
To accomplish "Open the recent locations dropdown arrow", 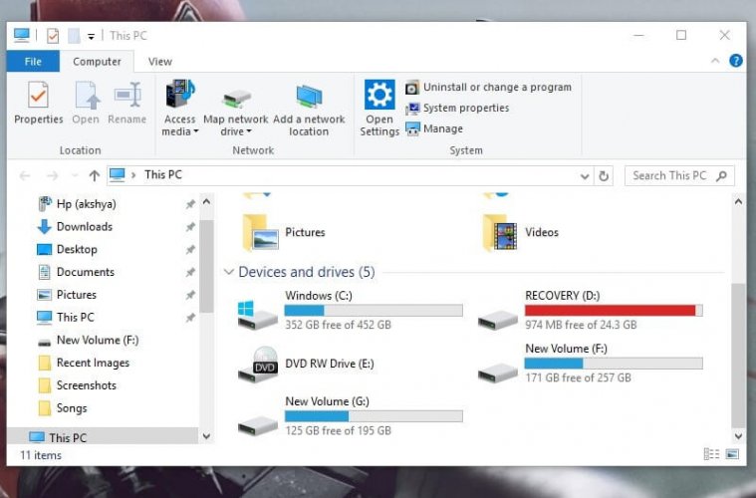I will click(75, 175).
